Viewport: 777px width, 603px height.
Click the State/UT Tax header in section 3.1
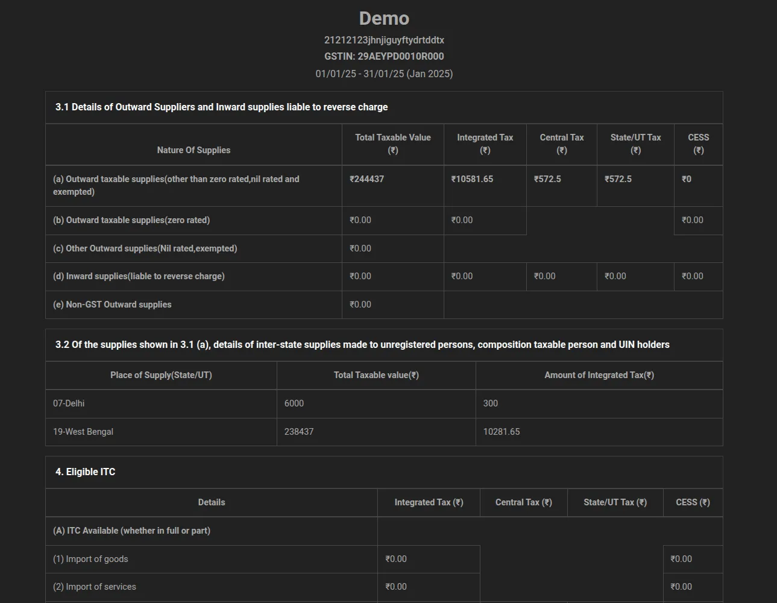(635, 144)
